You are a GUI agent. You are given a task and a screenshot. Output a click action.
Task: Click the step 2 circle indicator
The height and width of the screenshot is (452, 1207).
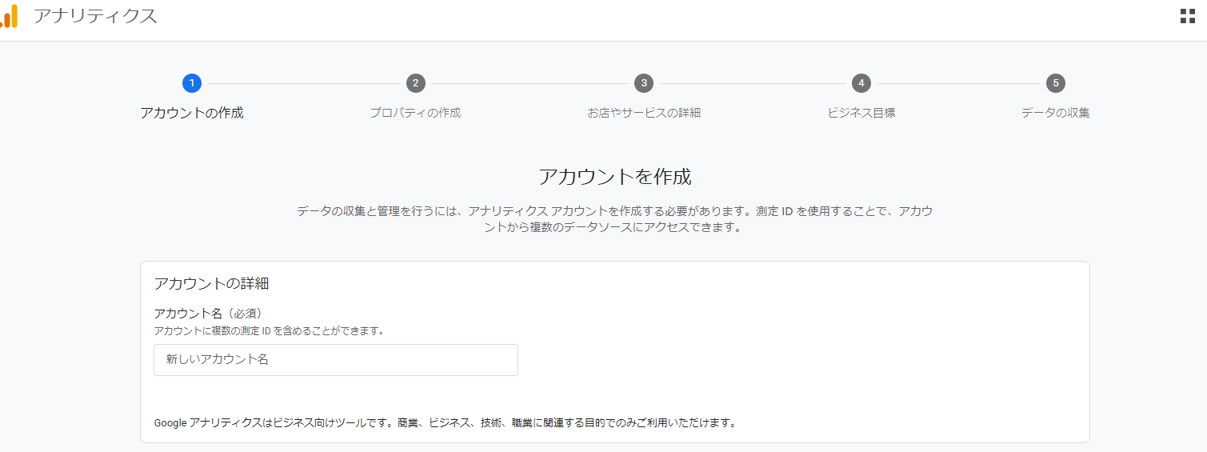pyautogui.click(x=415, y=83)
